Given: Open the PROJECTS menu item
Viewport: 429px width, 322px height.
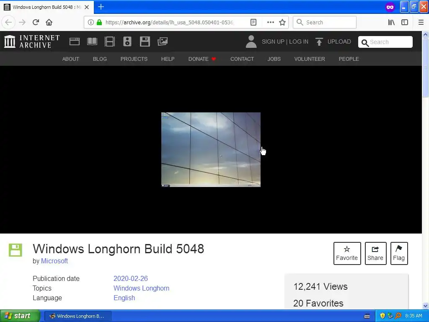Looking at the screenshot, I should pos(134,59).
